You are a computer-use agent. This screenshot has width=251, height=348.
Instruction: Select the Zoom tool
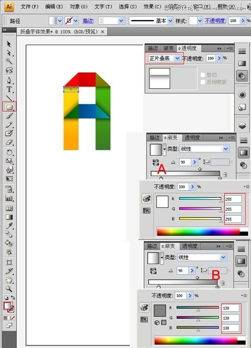click(9, 289)
